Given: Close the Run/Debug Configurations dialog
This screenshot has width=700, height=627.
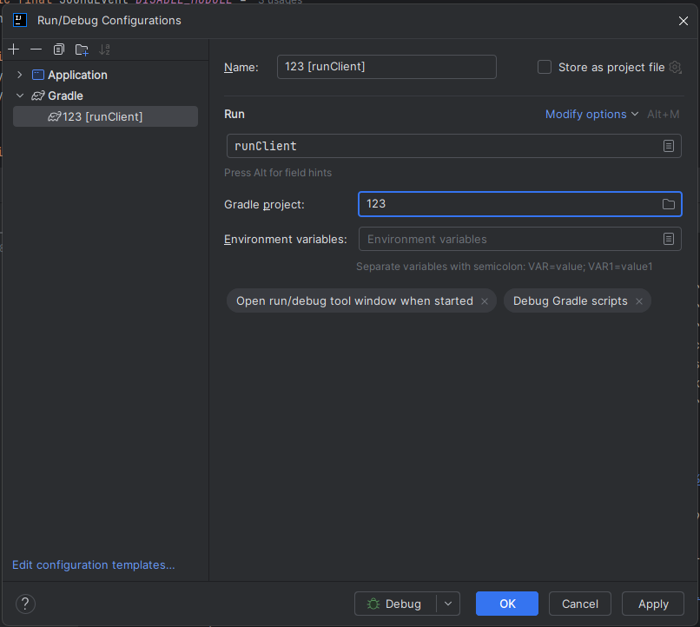Looking at the screenshot, I should tap(683, 21).
